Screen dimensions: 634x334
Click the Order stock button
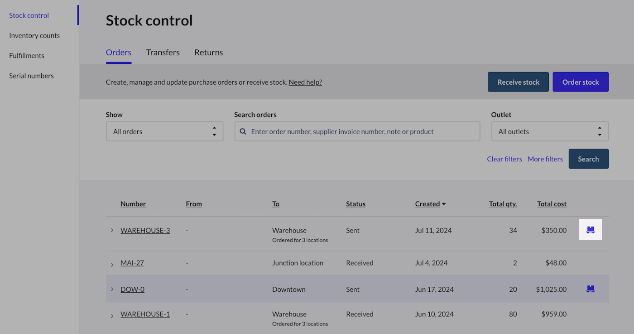pos(580,82)
